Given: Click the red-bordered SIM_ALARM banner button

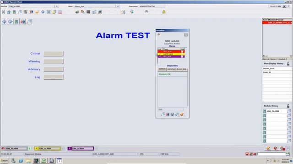Looking at the screenshot, I should click(16, 149).
